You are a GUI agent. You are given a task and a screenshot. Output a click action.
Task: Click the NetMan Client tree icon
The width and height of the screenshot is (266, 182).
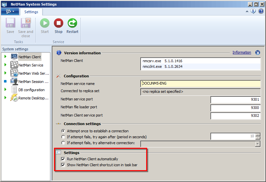tap(14, 57)
